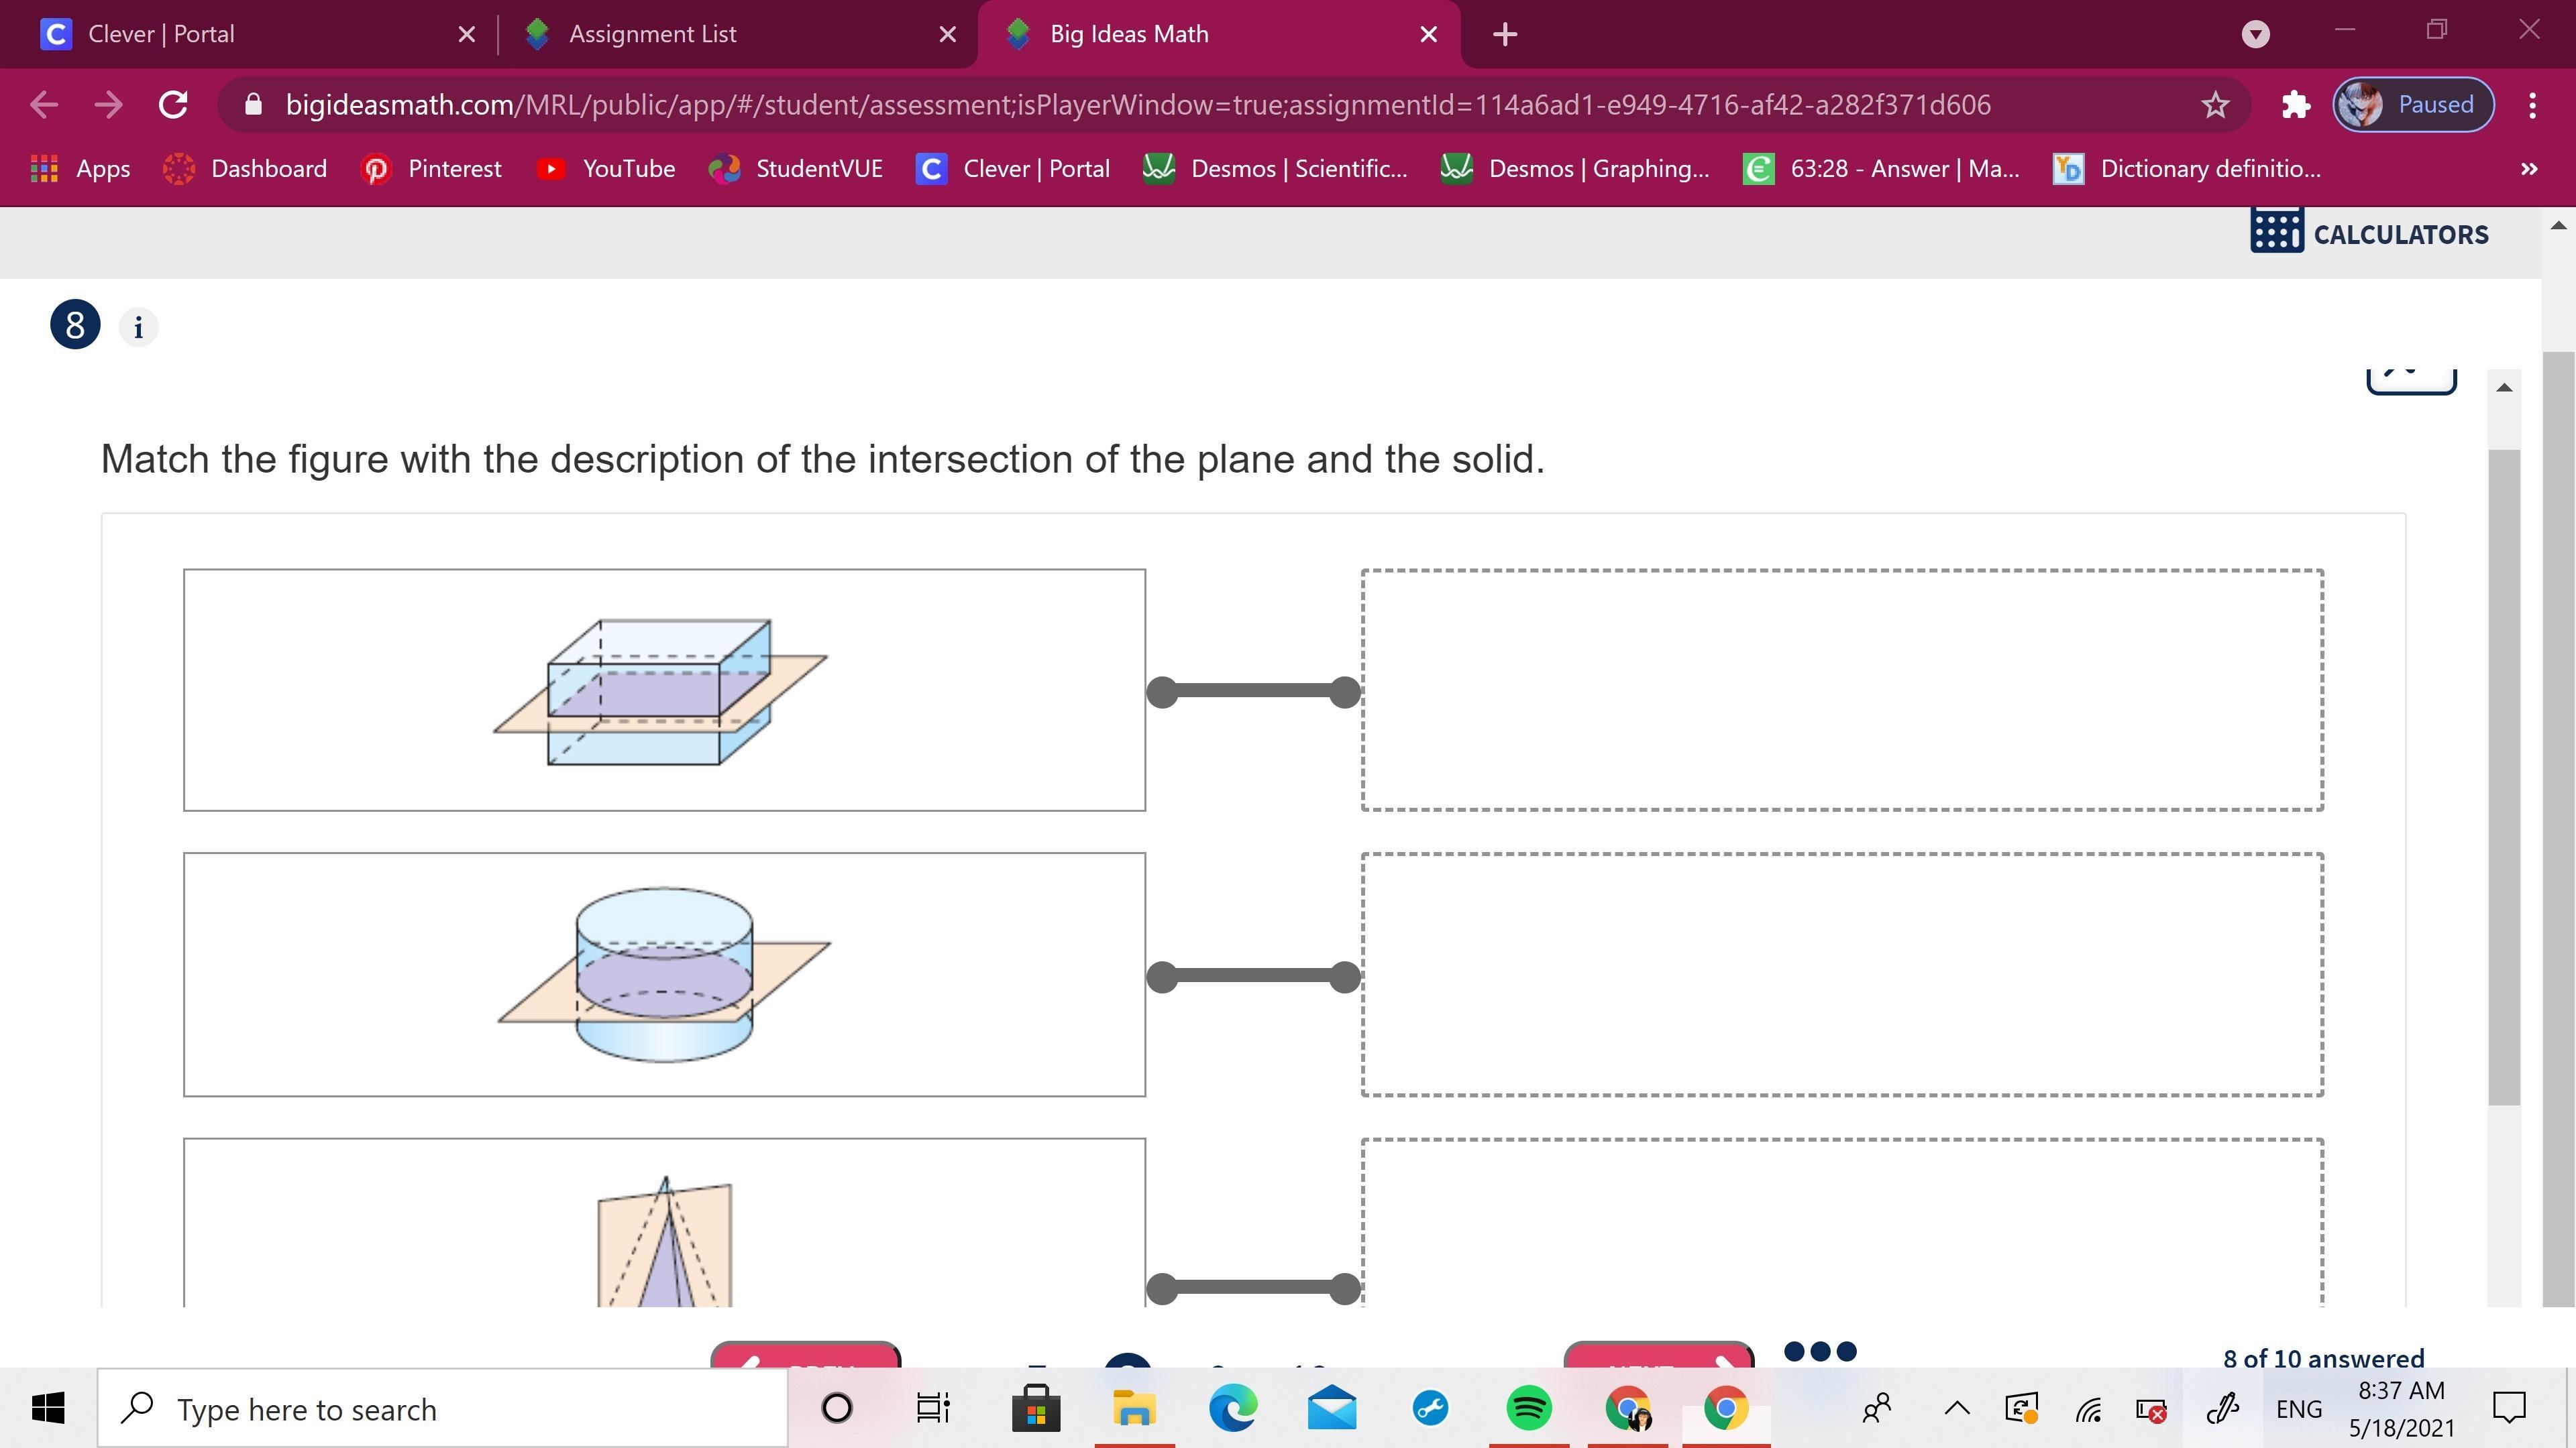This screenshot has width=2576, height=1448.
Task: Reload the Big Ideas Math page
Action: 173,104
